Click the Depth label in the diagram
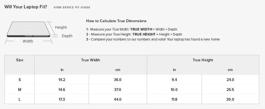Viewport: 265px width, 109px height. (67, 36)
